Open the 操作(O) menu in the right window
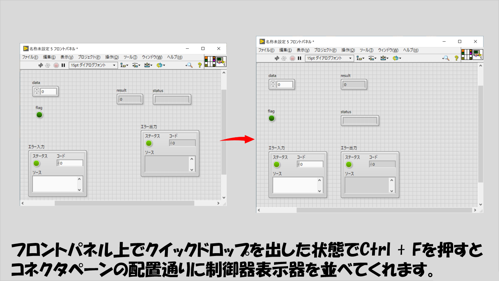Viewport: 499px width, 281px height. [x=348, y=50]
